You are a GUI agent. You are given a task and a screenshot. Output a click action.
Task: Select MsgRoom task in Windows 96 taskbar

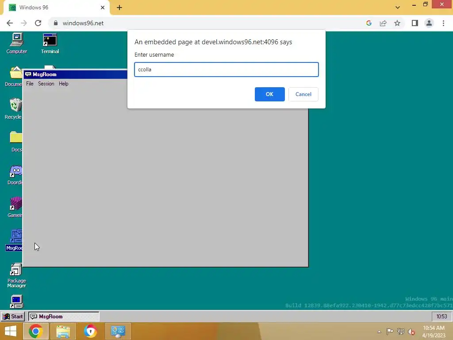coord(64,316)
